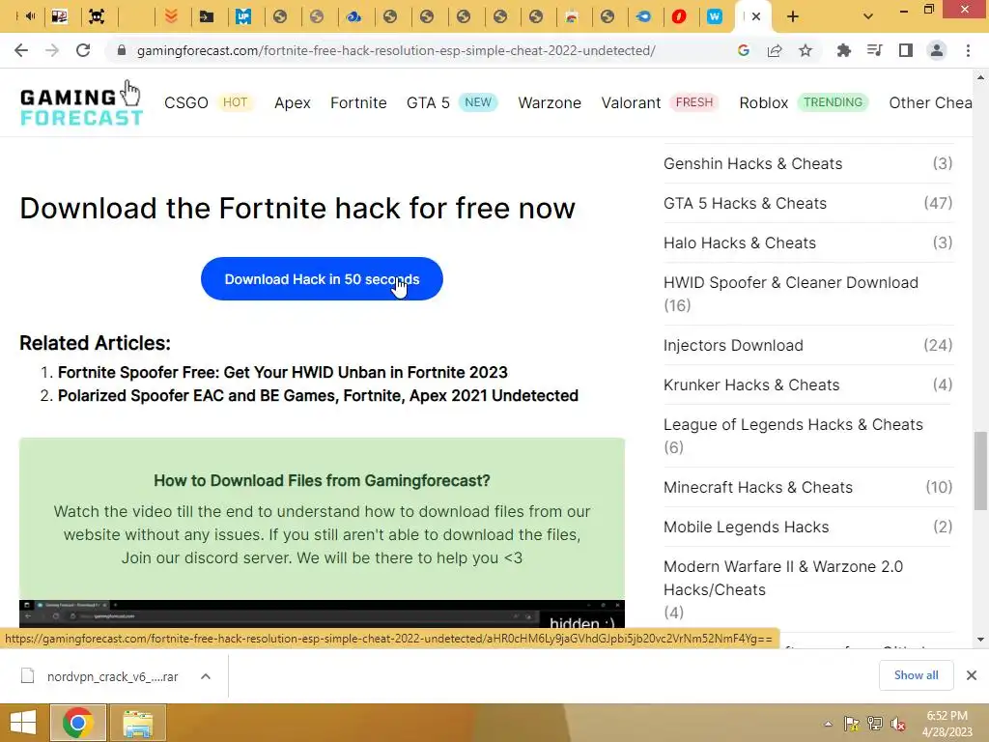
Task: Click the muted speaker tray icon
Action: coord(898,724)
